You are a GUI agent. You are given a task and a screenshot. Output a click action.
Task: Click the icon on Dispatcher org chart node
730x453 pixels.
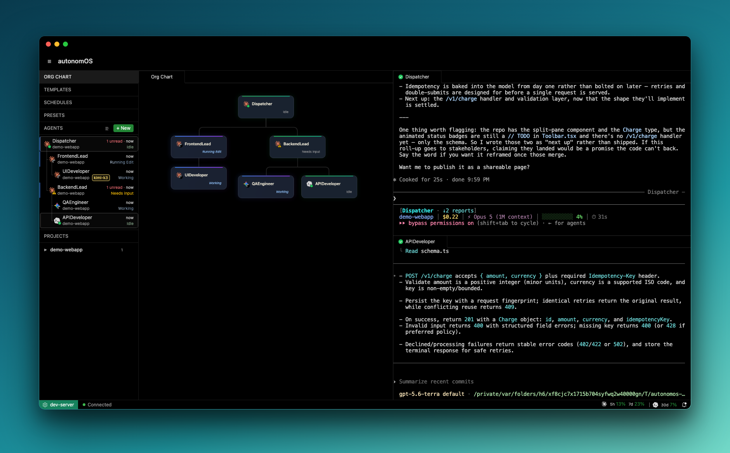(x=246, y=104)
